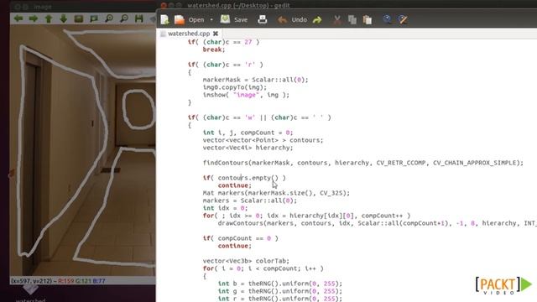537x302 pixels.
Task: Click the orange Open folder icon in gedit
Action: [180, 20]
